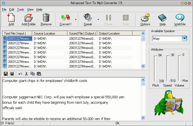Click the cut scissors icon
This screenshot has height=126, width=193.
point(26,74)
